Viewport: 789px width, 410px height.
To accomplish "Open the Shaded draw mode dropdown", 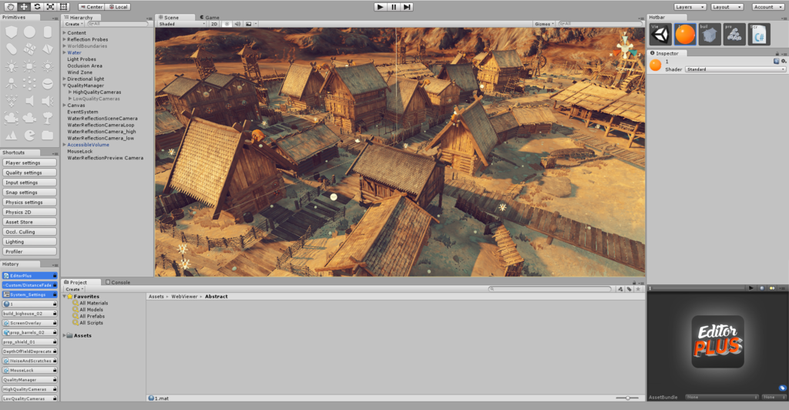I will pyautogui.click(x=182, y=24).
